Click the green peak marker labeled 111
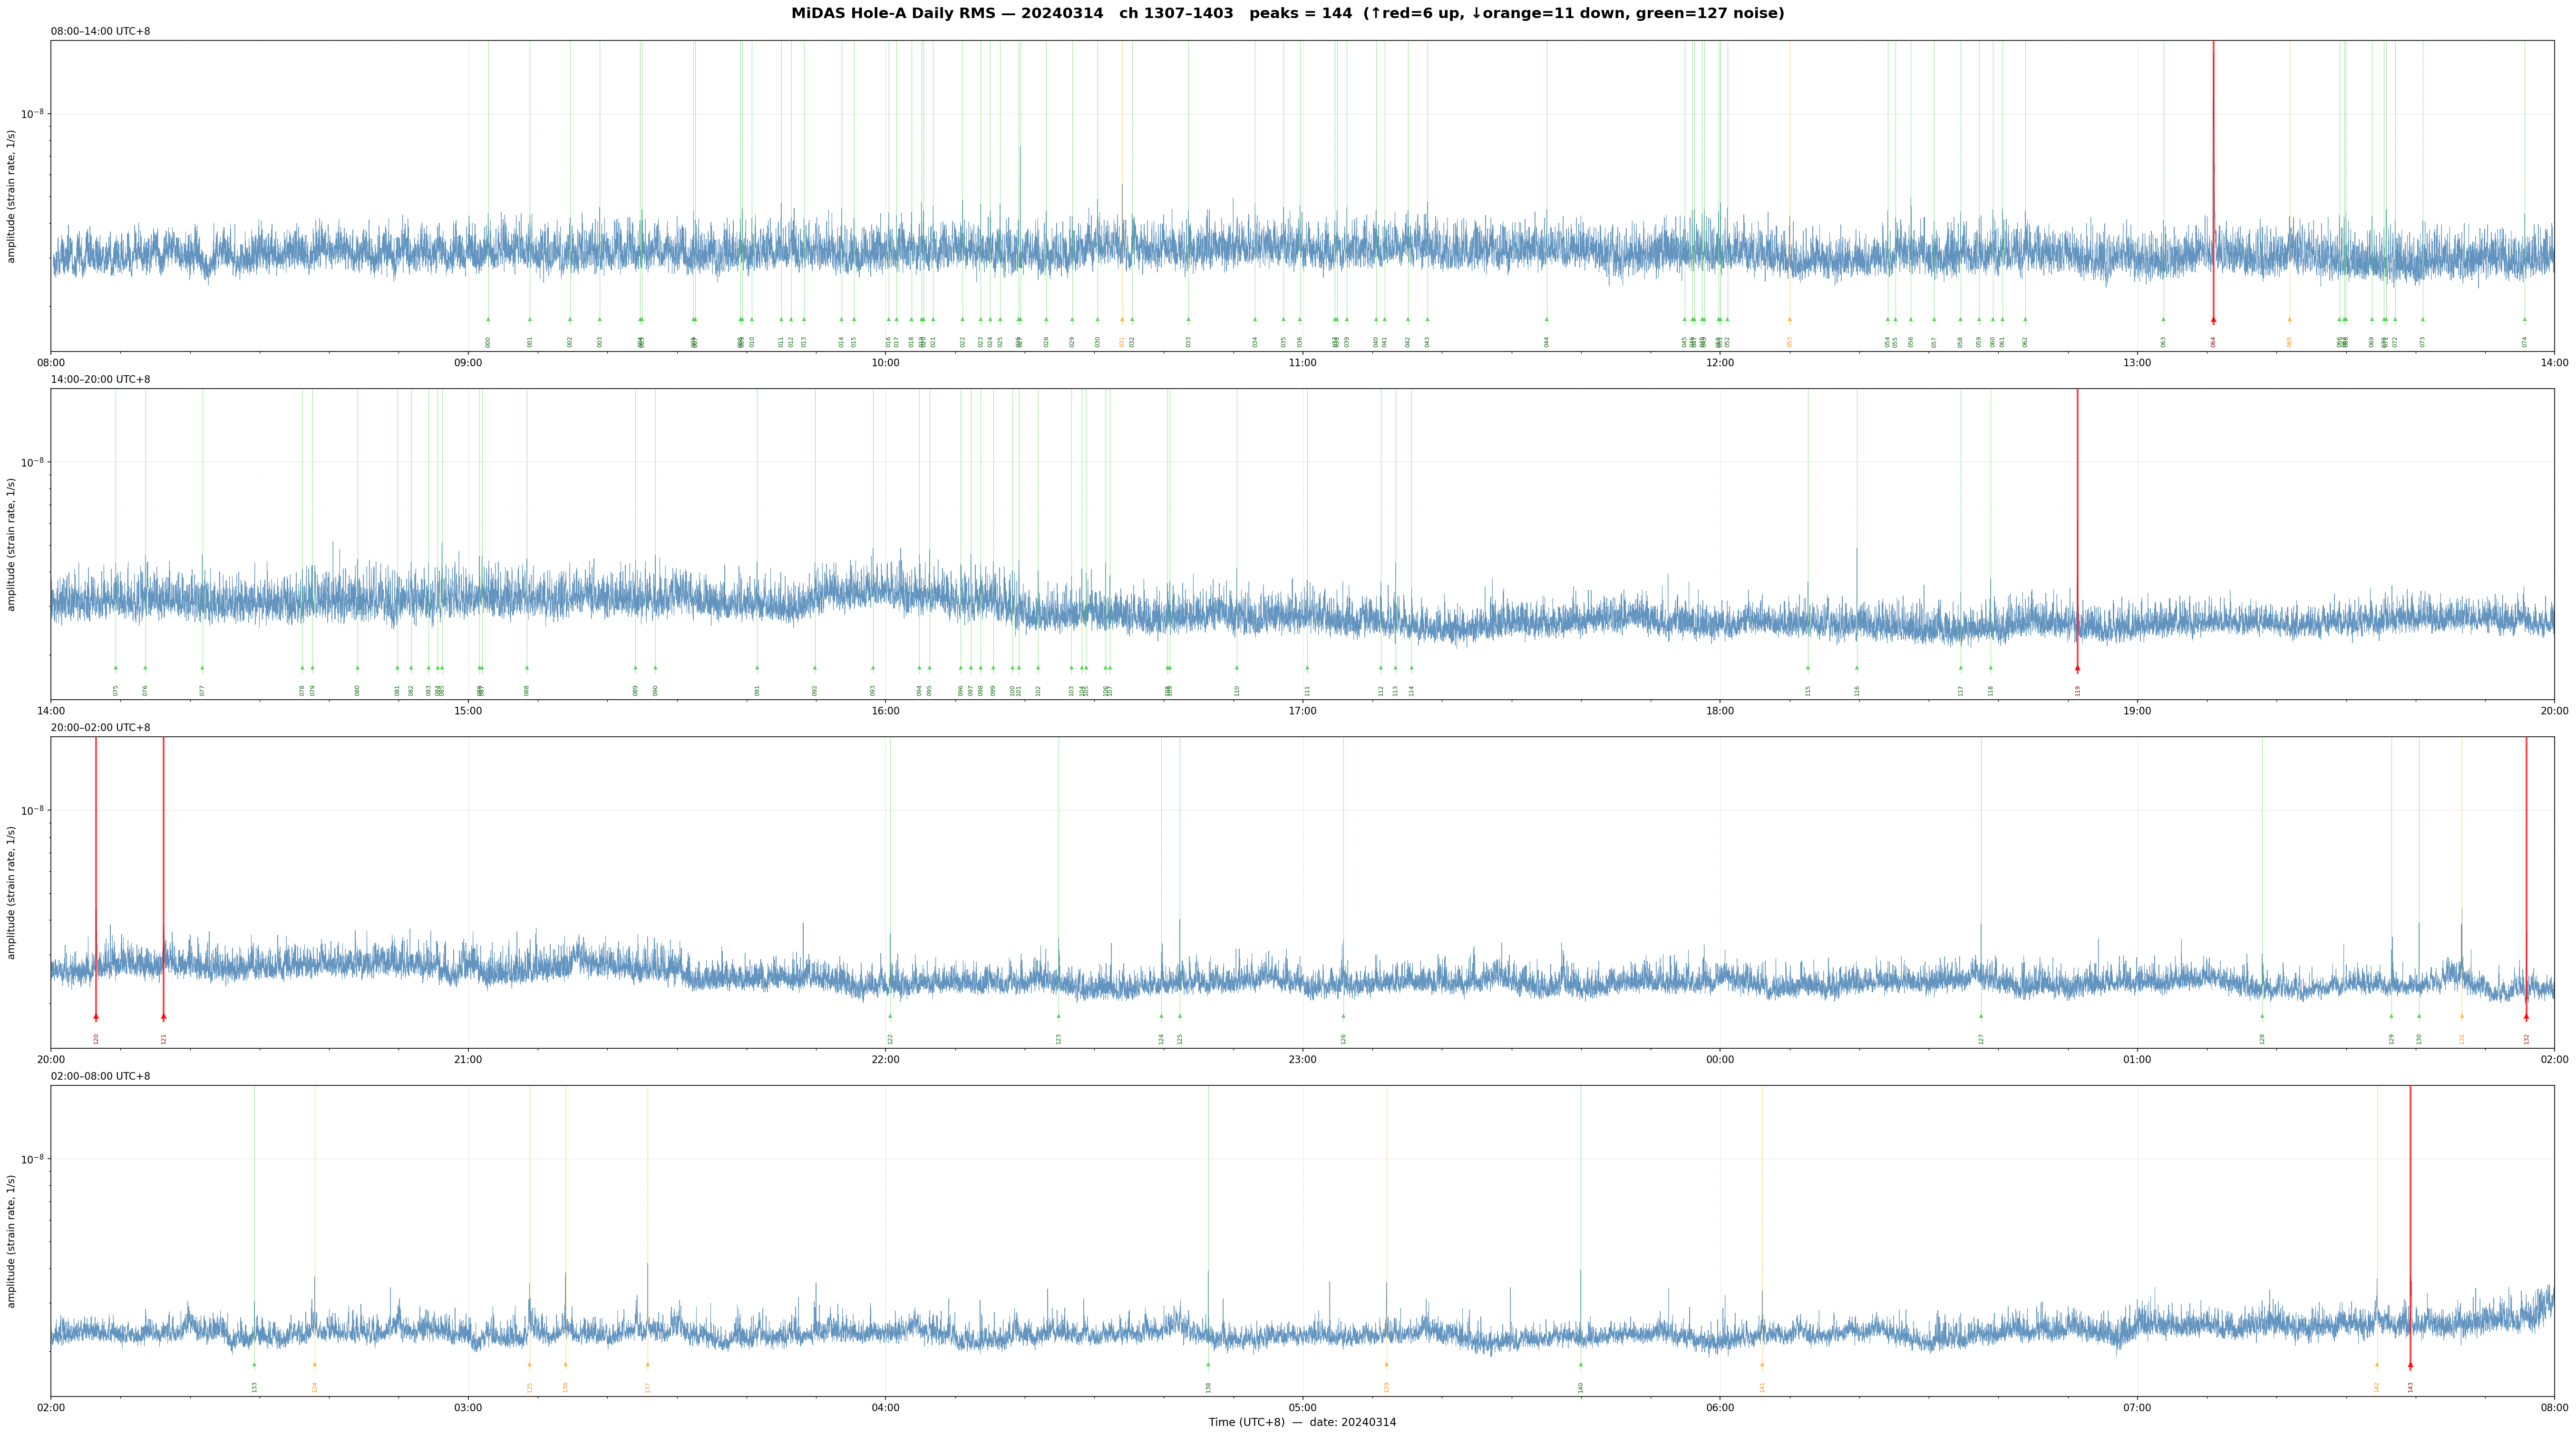 1307,668
